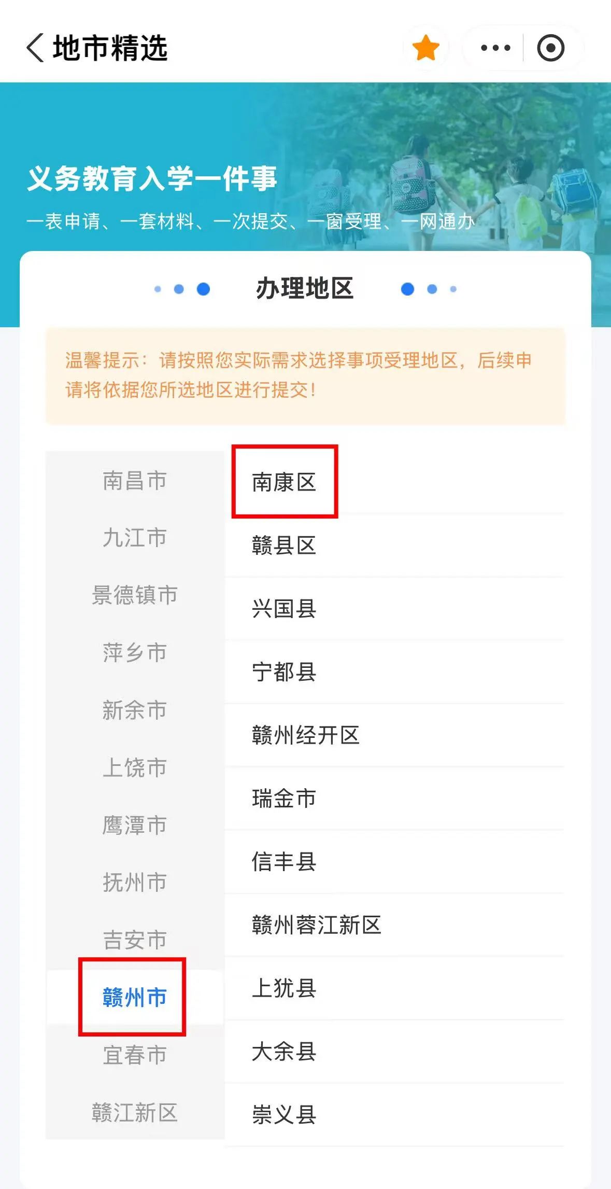The image size is (611, 1189).
Task: Tap the highlighted 赣州市 tab
Action: click(134, 997)
